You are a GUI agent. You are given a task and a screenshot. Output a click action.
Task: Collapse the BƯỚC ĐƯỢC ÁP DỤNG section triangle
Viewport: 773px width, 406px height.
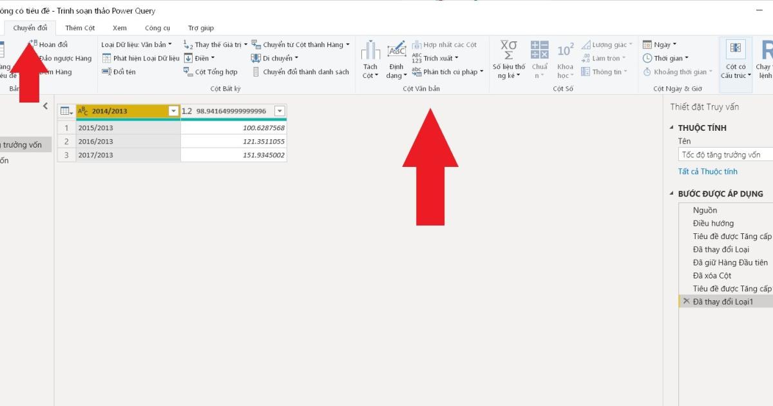pyautogui.click(x=673, y=193)
